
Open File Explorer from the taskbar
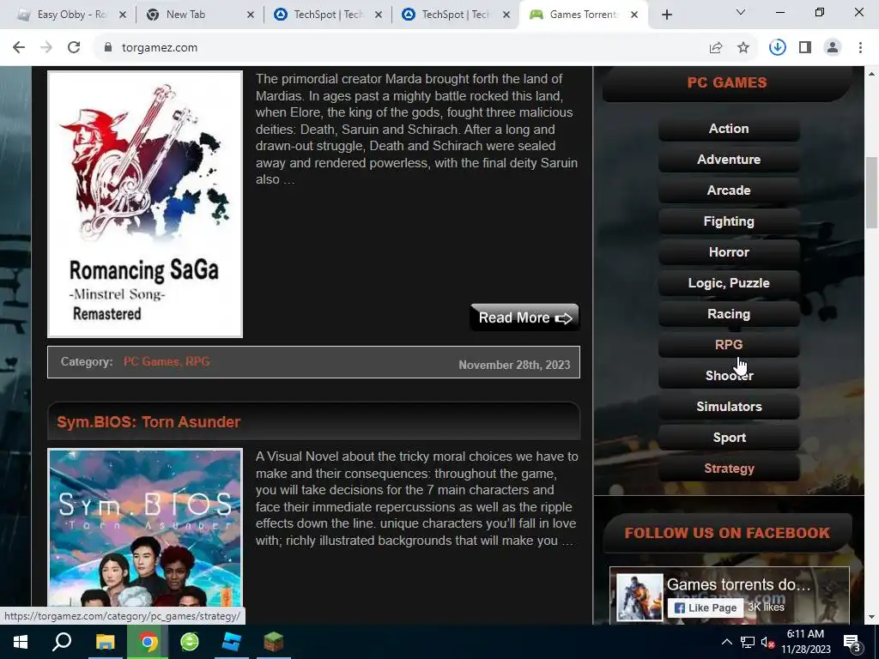[x=105, y=642]
